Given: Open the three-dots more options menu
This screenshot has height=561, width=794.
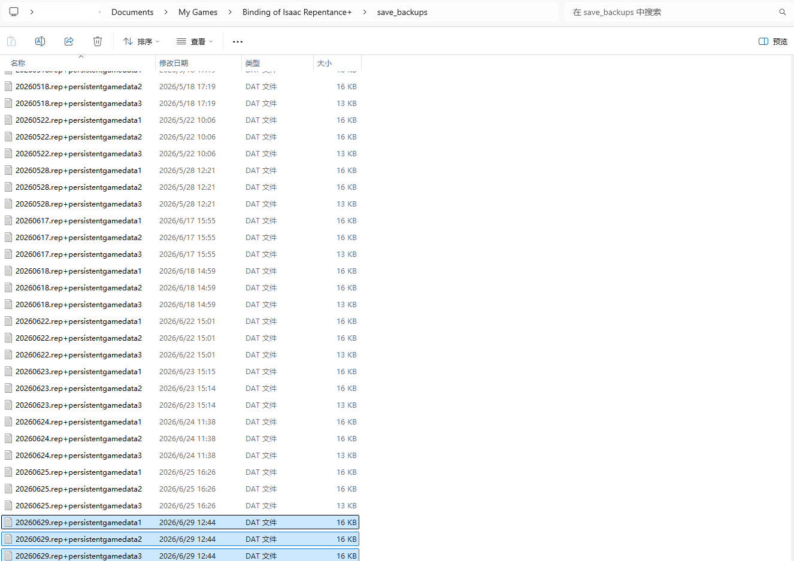Looking at the screenshot, I should coord(238,41).
